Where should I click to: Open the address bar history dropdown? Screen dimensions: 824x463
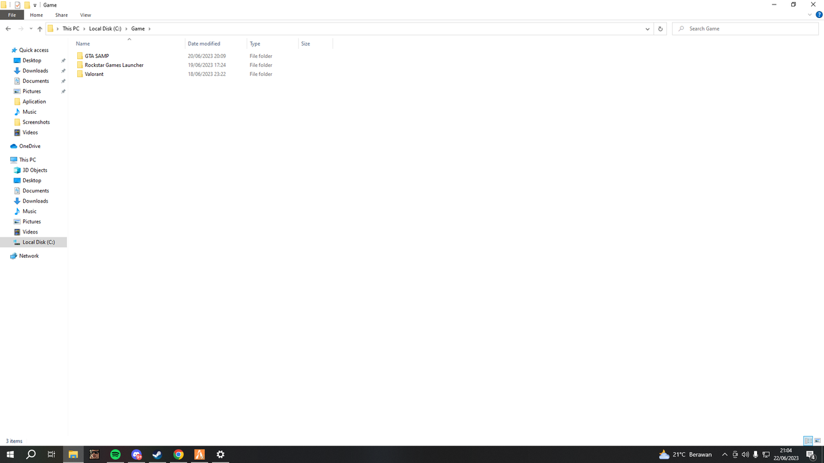click(x=648, y=29)
